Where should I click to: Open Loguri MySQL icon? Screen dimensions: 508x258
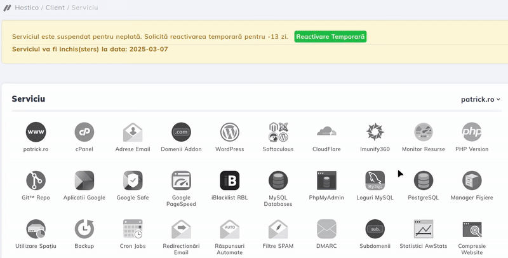[375, 180]
